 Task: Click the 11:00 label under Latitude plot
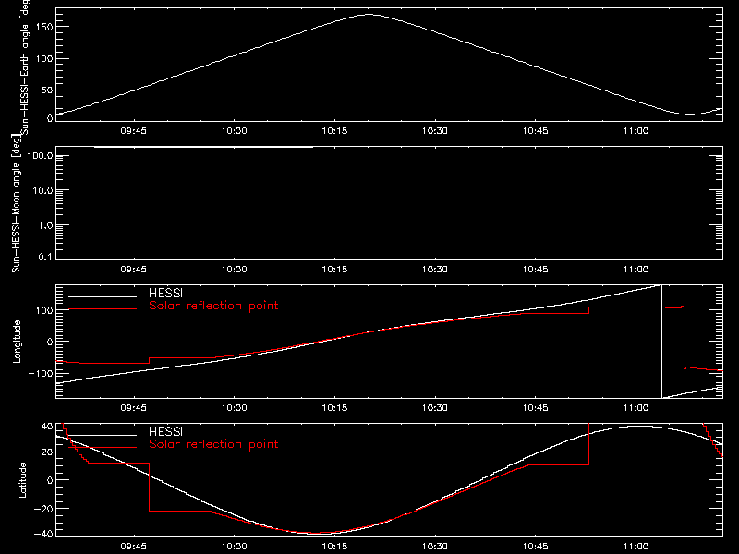636,547
